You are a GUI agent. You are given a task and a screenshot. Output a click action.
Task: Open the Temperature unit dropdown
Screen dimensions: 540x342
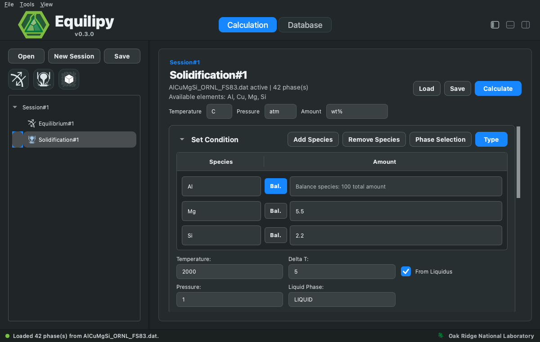219,112
